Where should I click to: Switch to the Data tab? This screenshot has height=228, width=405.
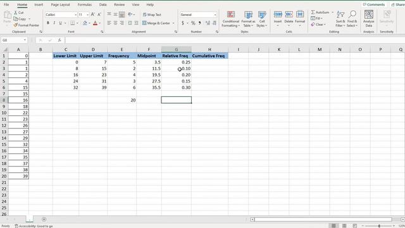point(103,4)
